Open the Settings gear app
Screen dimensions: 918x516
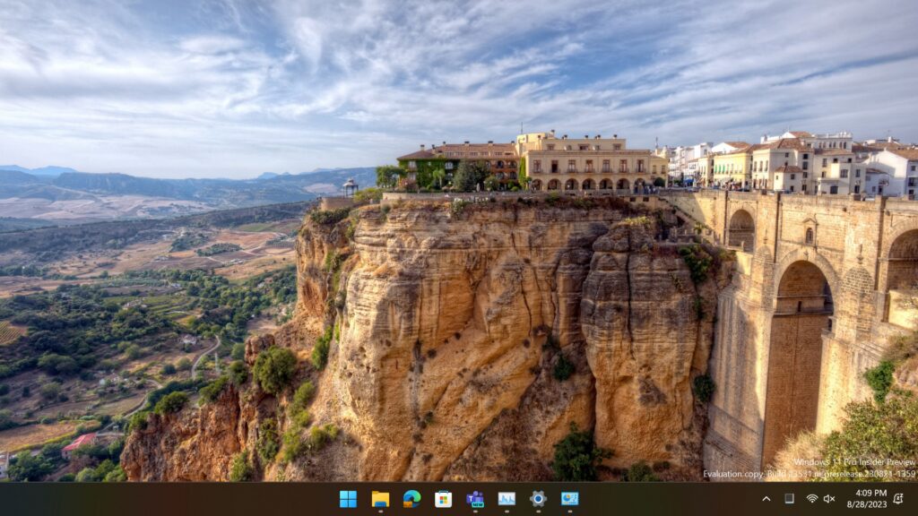[538, 499]
